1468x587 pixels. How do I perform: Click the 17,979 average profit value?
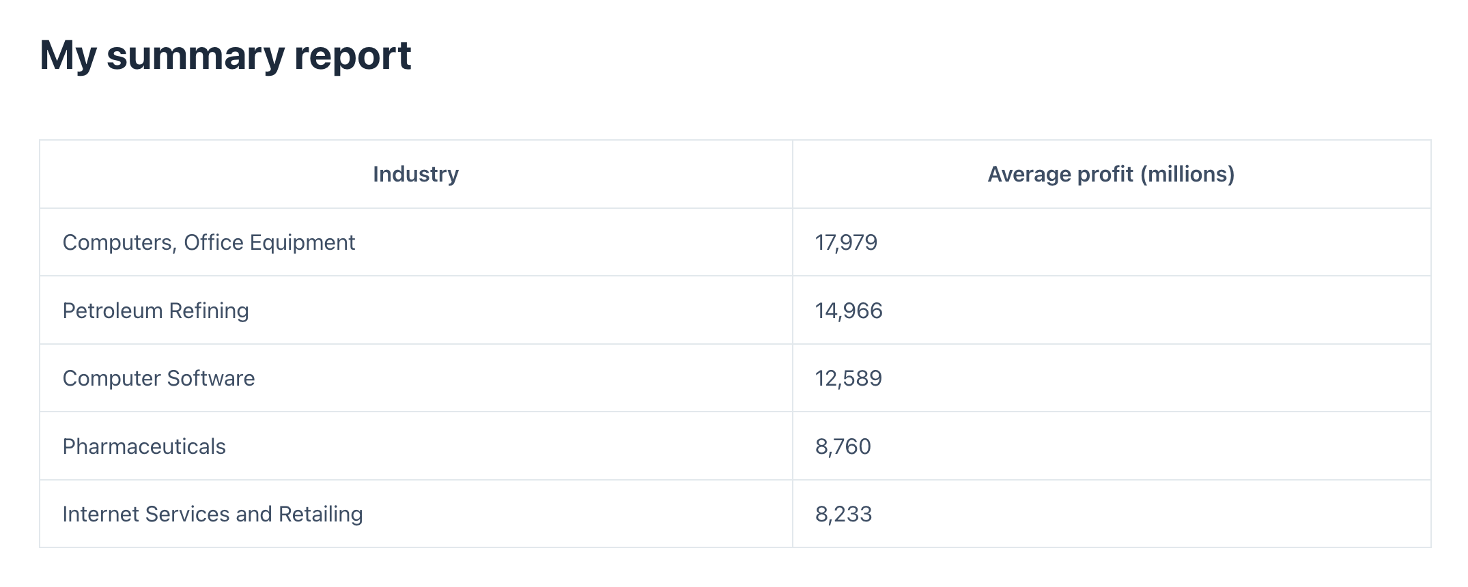846,242
